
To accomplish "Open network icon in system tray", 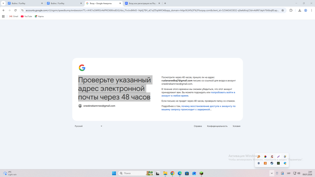I will pos(295,173).
